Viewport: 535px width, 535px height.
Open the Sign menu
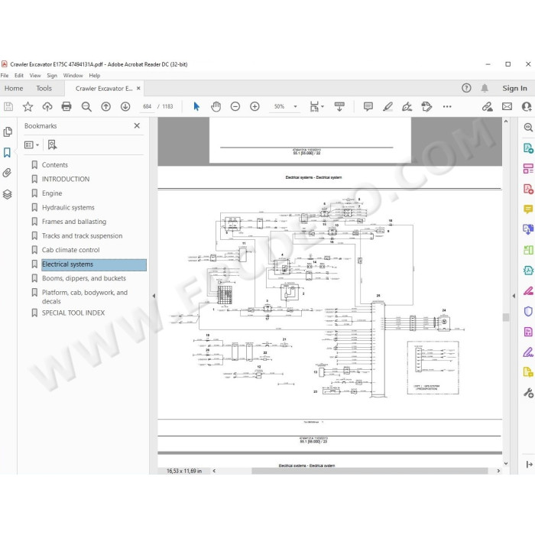click(52, 76)
